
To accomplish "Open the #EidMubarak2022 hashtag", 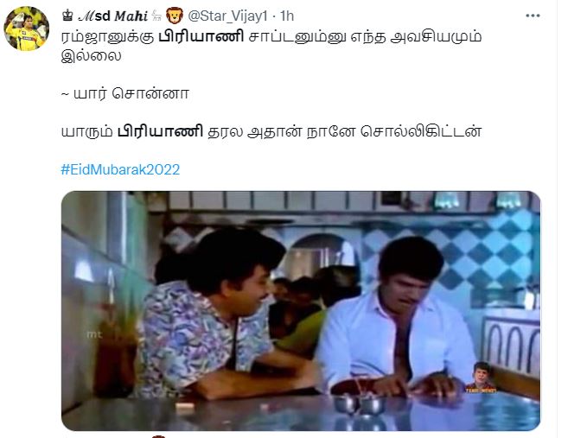I will tap(120, 169).
